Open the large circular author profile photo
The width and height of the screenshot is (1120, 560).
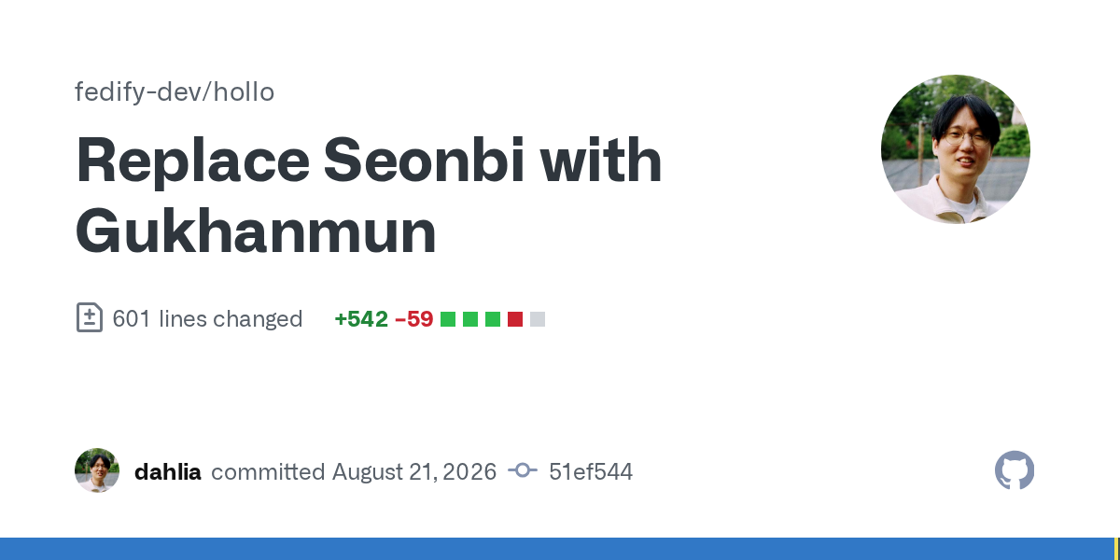pos(956,149)
